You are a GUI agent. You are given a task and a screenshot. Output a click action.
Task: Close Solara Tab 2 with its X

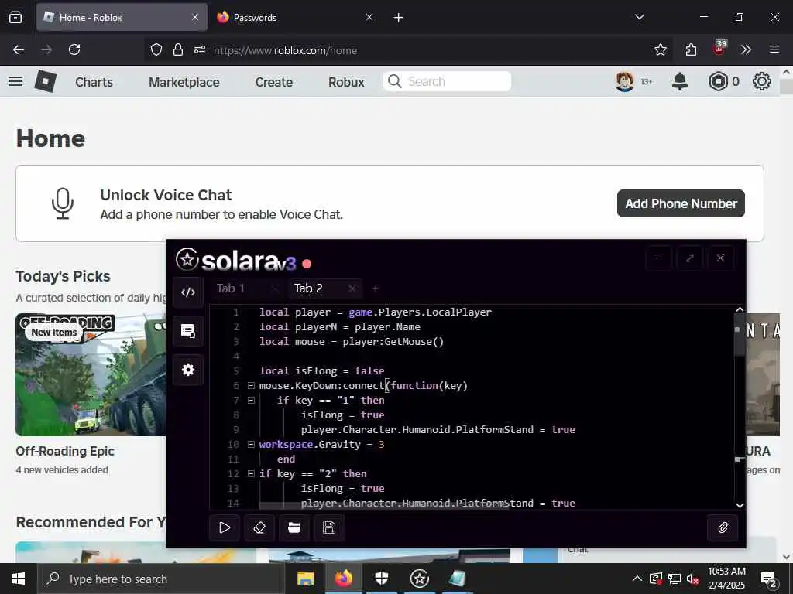point(352,288)
